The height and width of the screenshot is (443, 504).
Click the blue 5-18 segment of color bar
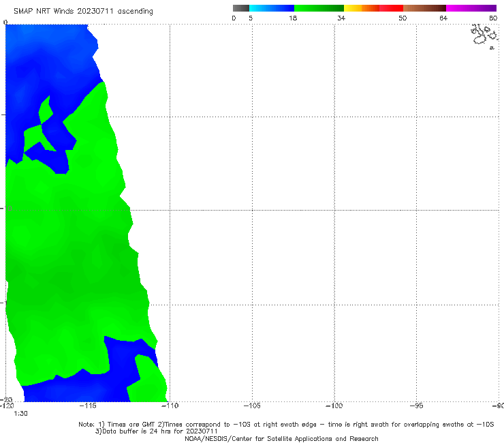(x=272, y=8)
